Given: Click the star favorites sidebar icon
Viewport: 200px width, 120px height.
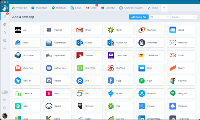Looking at the screenshot, I should point(5,32).
